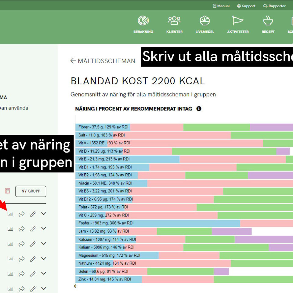Go back to Måltidsscheman
Viewport: 293px width, 293px height.
pyautogui.click(x=103, y=61)
